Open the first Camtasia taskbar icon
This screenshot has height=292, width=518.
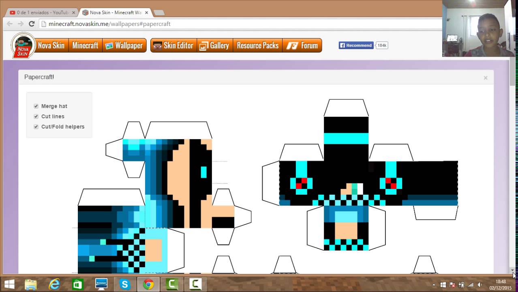[172, 284]
